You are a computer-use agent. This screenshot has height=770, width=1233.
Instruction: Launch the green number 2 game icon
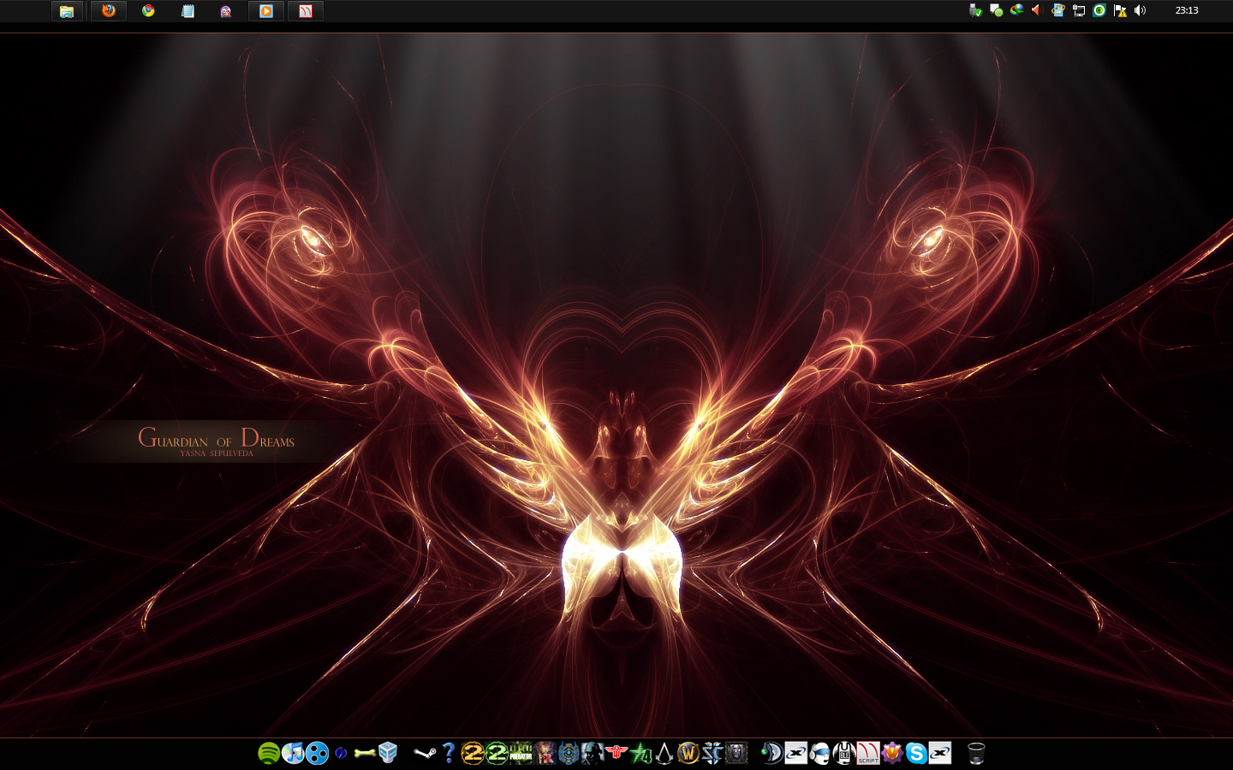(497, 753)
